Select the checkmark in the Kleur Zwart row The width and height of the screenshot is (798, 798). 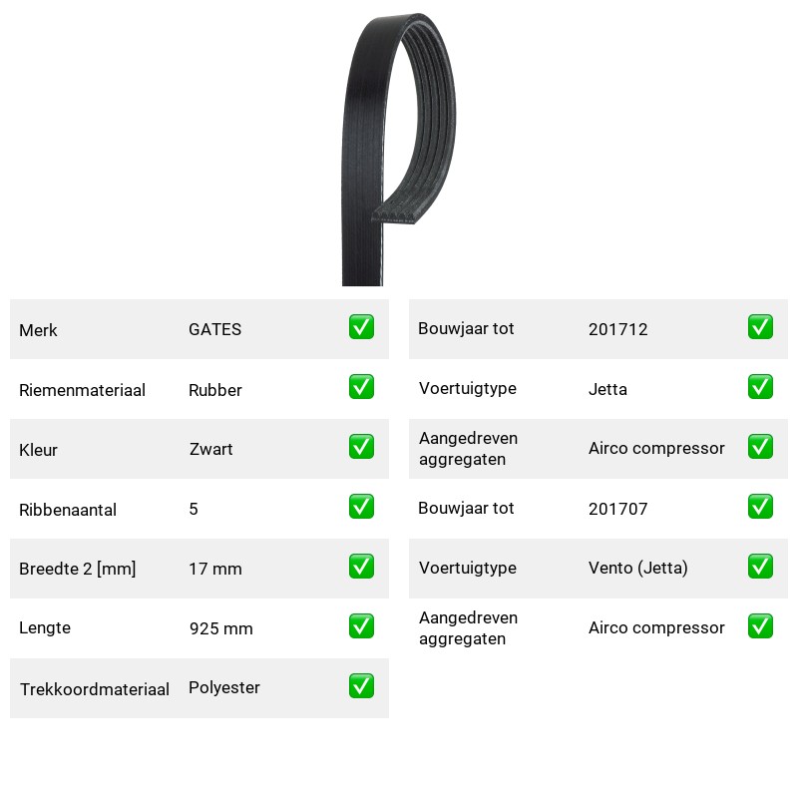coord(361,446)
